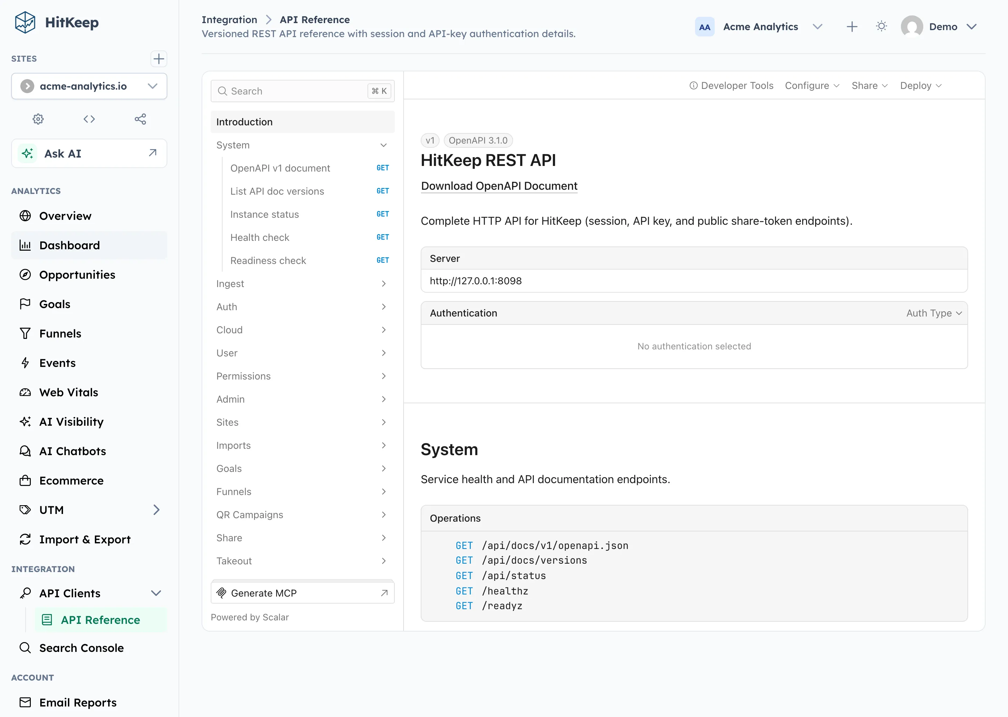1008x717 pixels.
Task: Open Opportunities in the sidebar
Action: pyautogui.click(x=89, y=274)
